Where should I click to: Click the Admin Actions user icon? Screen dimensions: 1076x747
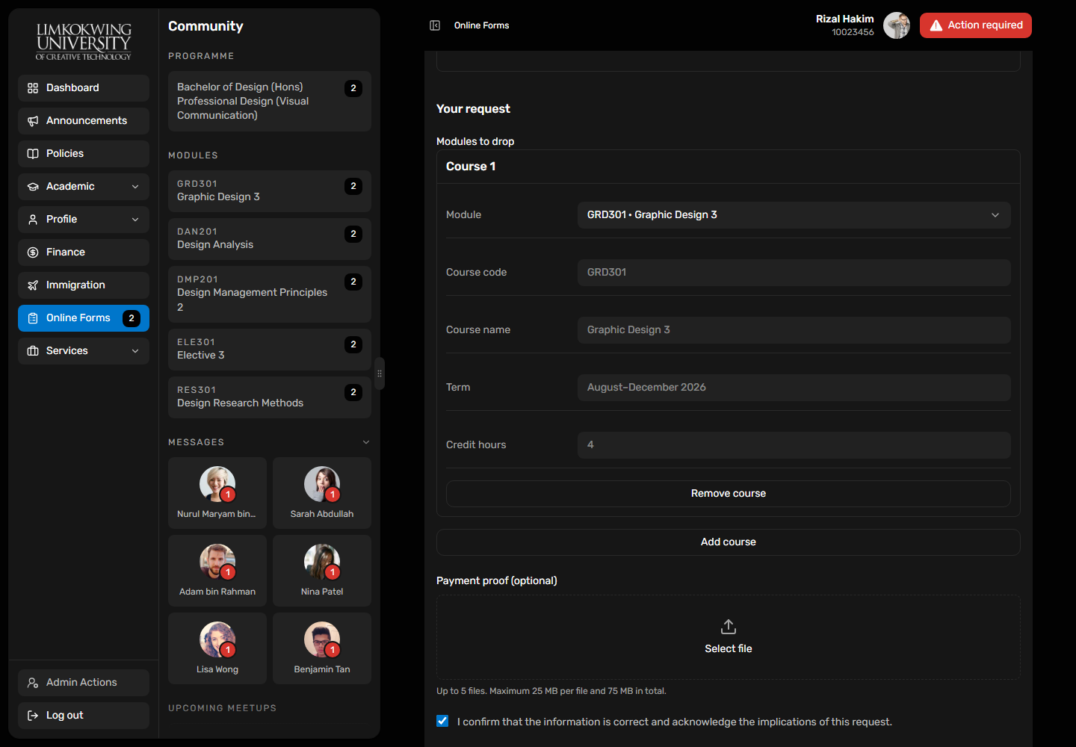click(x=33, y=683)
